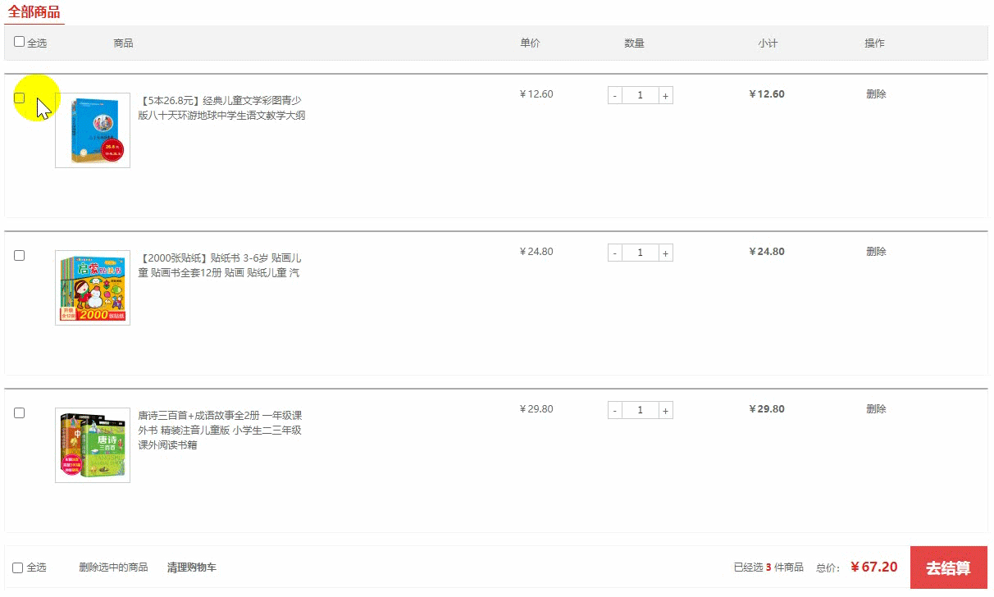This screenshot has height=597, width=994.
Task: Open the 八十天环游地球 book thumbnail
Action: coord(93,130)
